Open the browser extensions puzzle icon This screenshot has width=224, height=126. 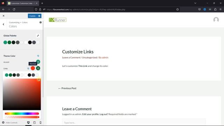click(215, 9)
